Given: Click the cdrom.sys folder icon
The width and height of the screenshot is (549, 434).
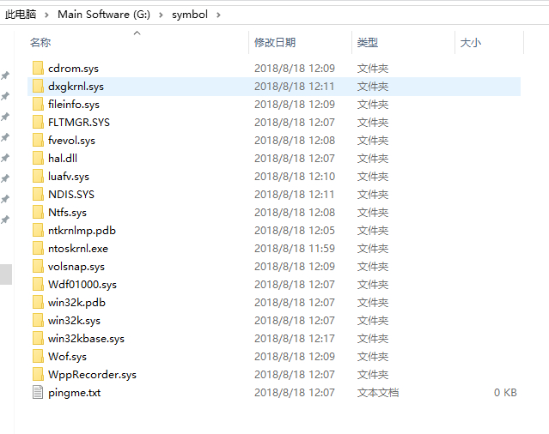Looking at the screenshot, I should pos(37,68).
